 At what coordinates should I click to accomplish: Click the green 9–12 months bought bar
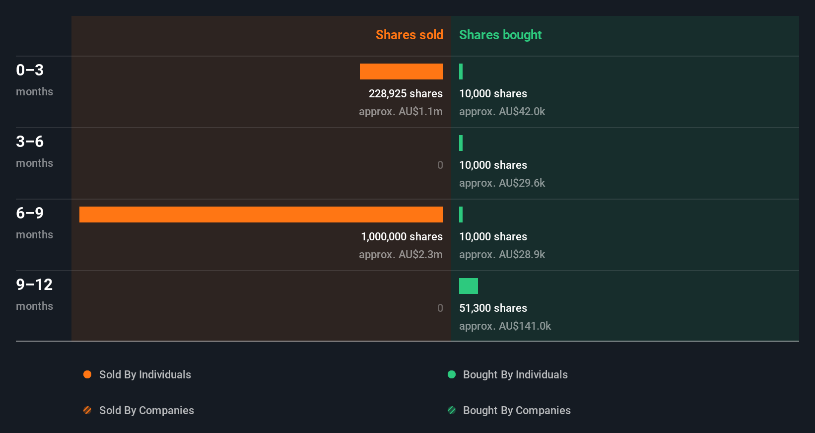coord(469,286)
